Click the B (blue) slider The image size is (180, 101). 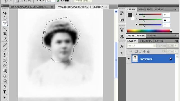click(x=150, y=25)
